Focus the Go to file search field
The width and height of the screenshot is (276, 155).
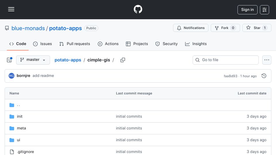click(225, 60)
